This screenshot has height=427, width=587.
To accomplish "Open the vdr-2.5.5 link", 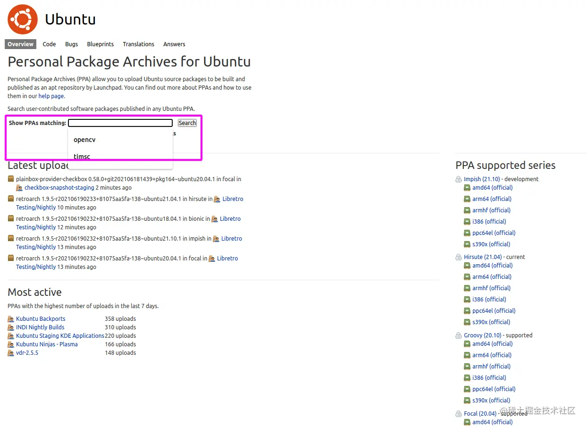I will (x=27, y=352).
